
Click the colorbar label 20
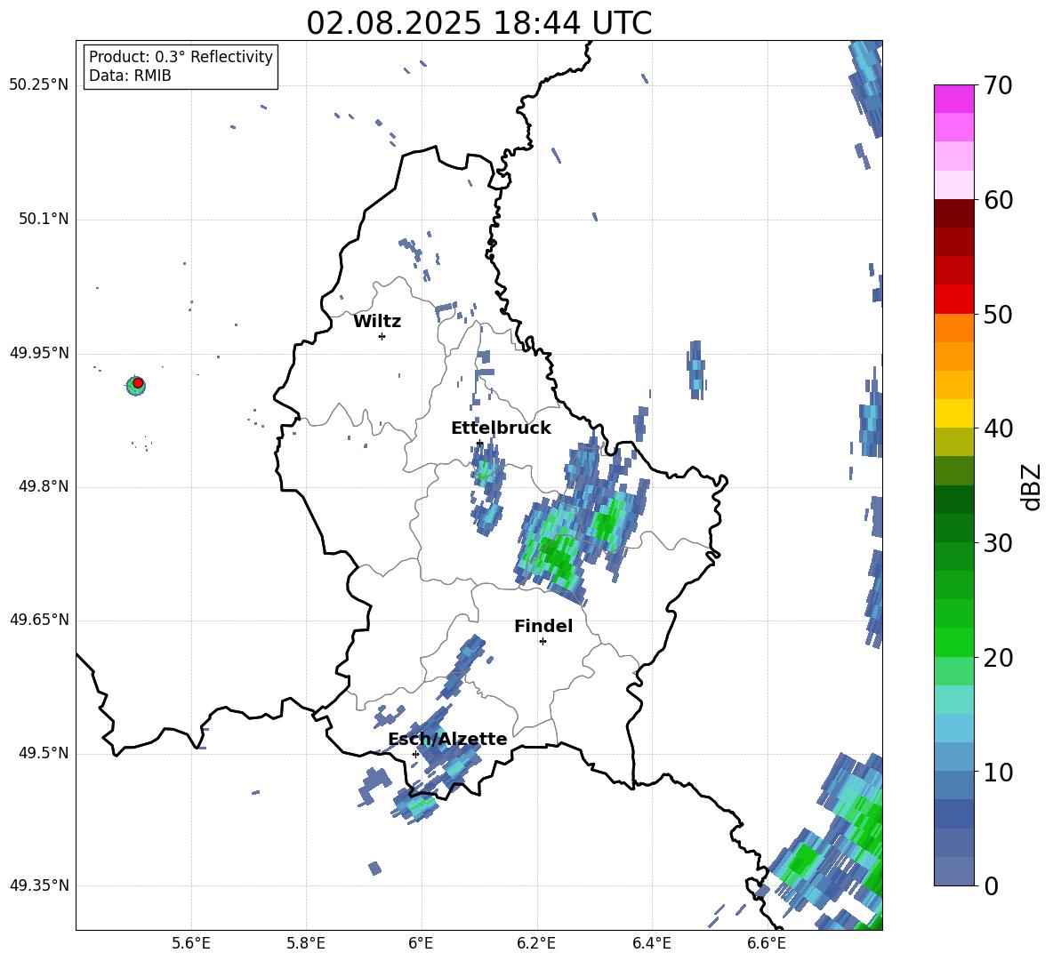click(x=999, y=658)
